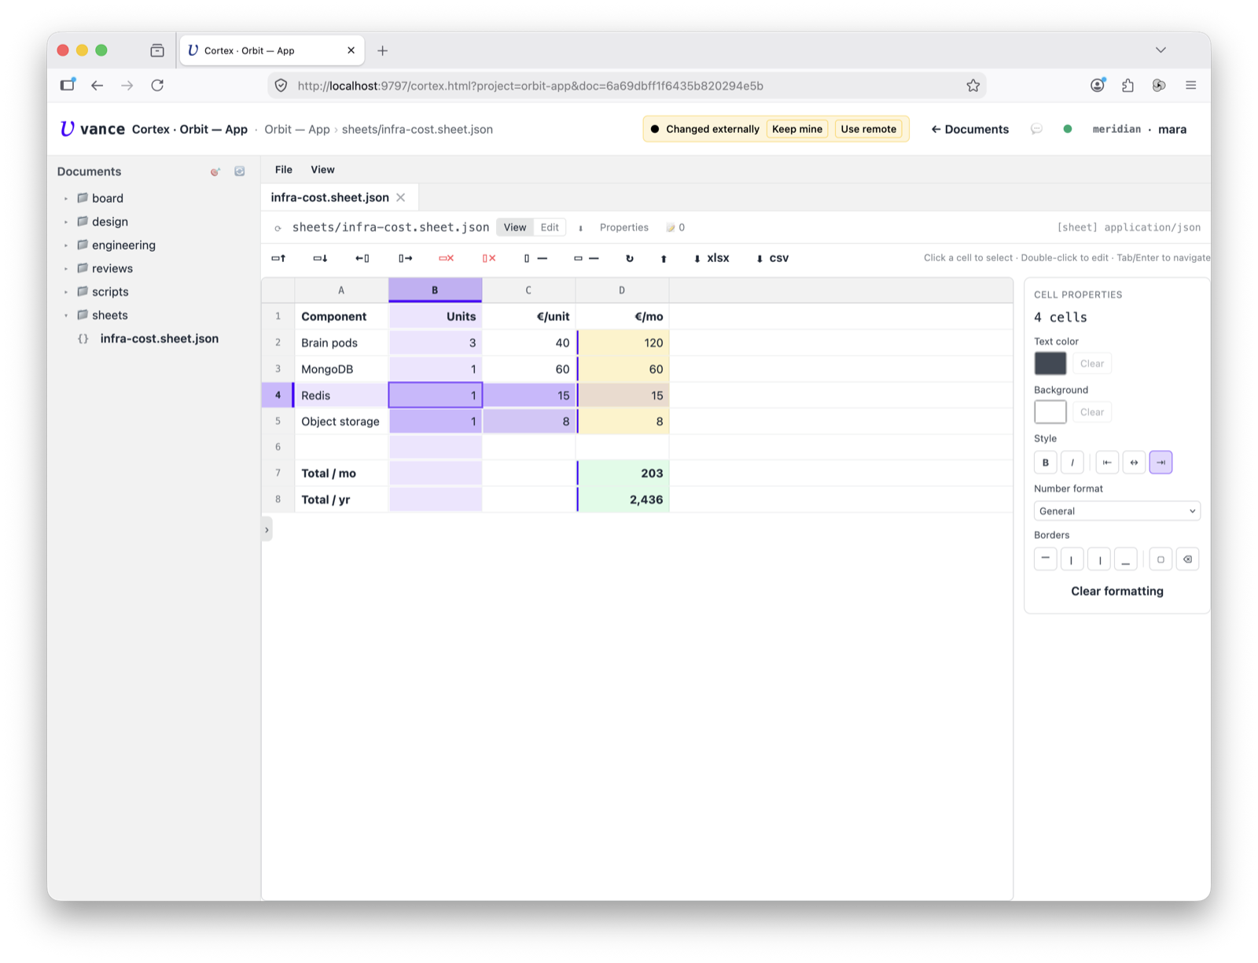Insert a column to the left
The height and width of the screenshot is (963, 1258).
(362, 258)
